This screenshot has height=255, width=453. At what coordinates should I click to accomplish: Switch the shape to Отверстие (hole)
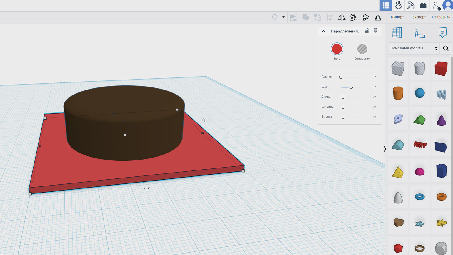tap(362, 49)
